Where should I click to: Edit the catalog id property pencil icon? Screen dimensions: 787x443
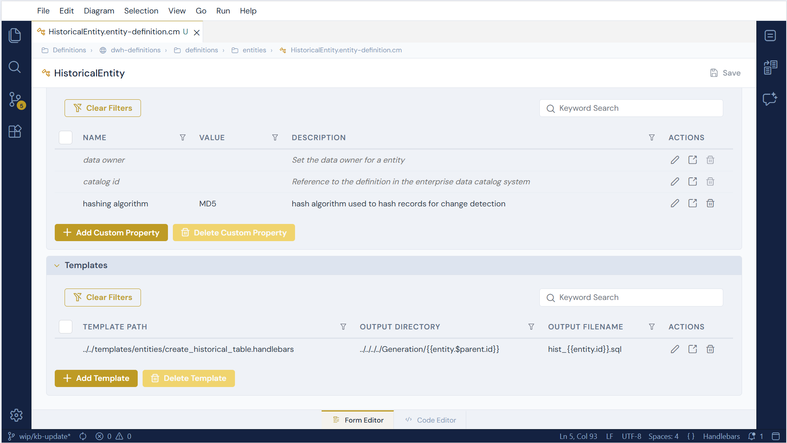675,181
